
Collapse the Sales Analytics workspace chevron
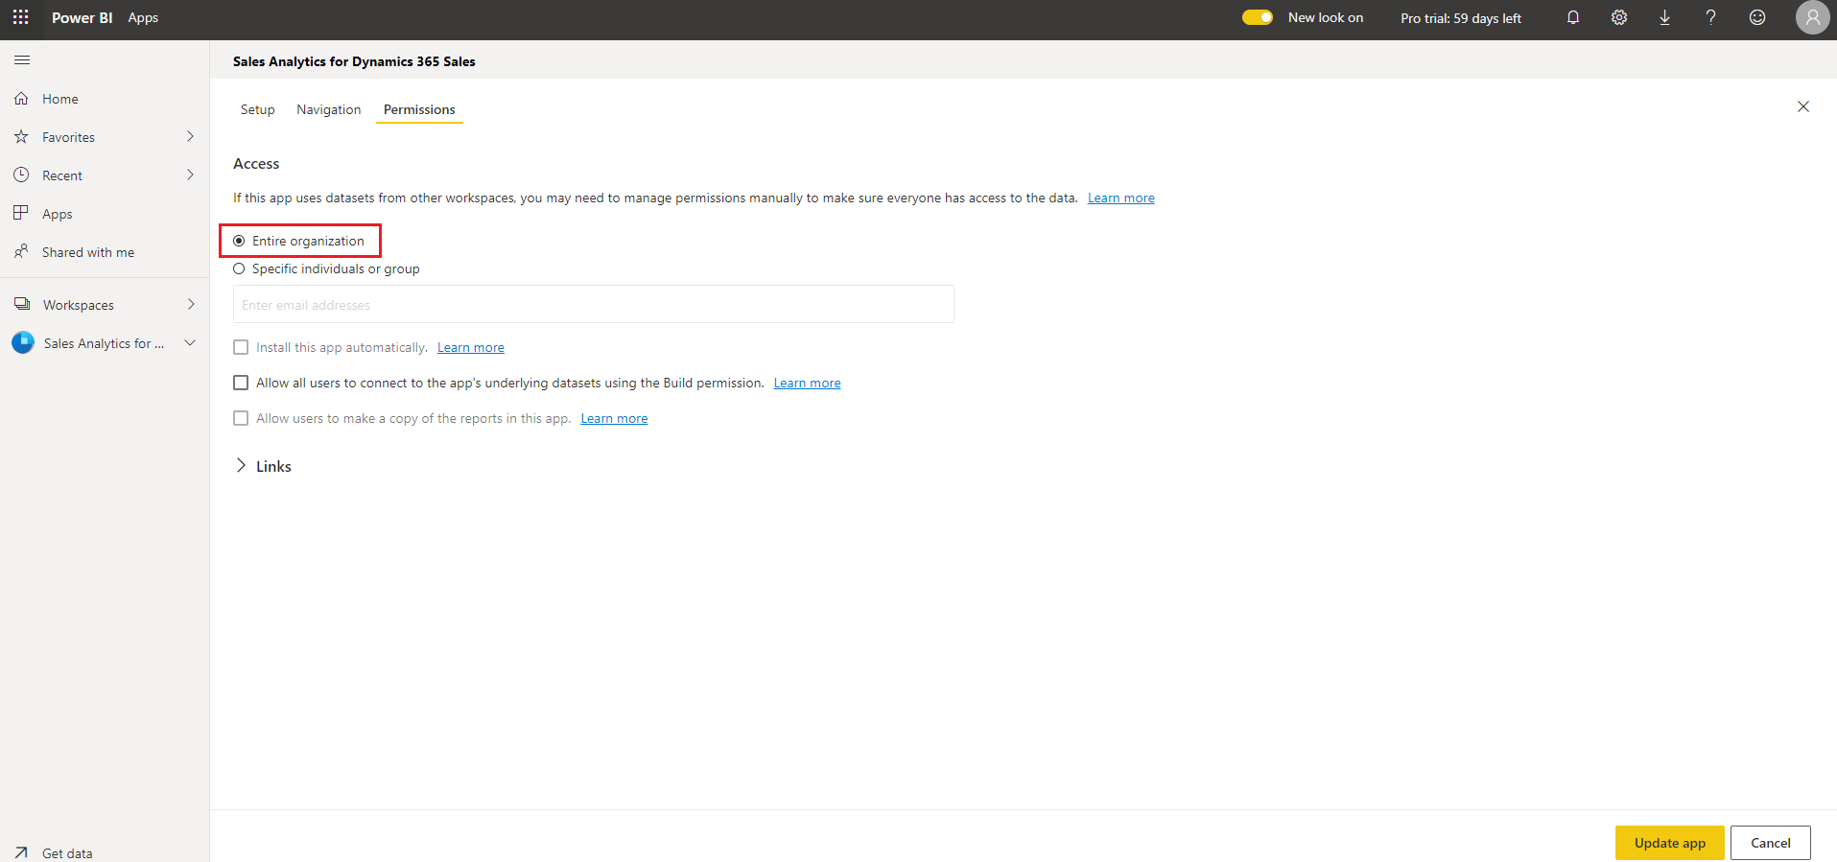(x=190, y=342)
